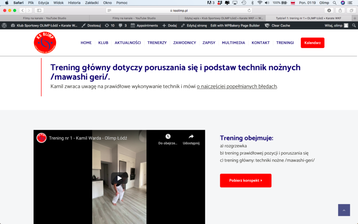Click the admin bar search magnifier icon
Image resolution: width=358 pixels, height=224 pixels.
[354, 26]
